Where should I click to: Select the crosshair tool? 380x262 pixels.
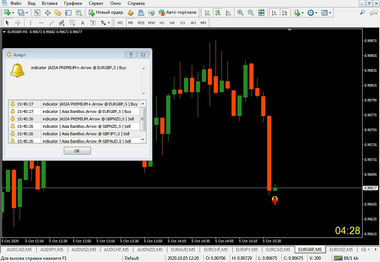click(x=18, y=23)
